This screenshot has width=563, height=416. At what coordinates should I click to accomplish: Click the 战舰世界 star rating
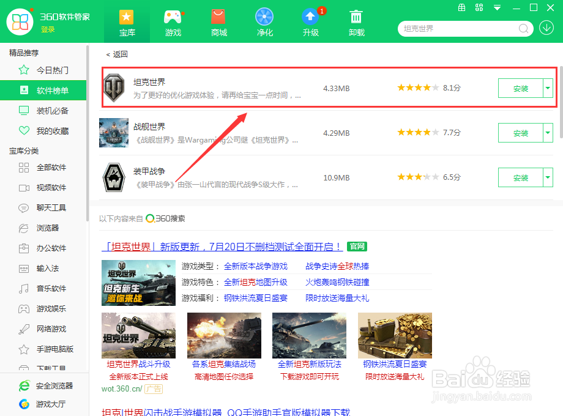click(x=418, y=132)
